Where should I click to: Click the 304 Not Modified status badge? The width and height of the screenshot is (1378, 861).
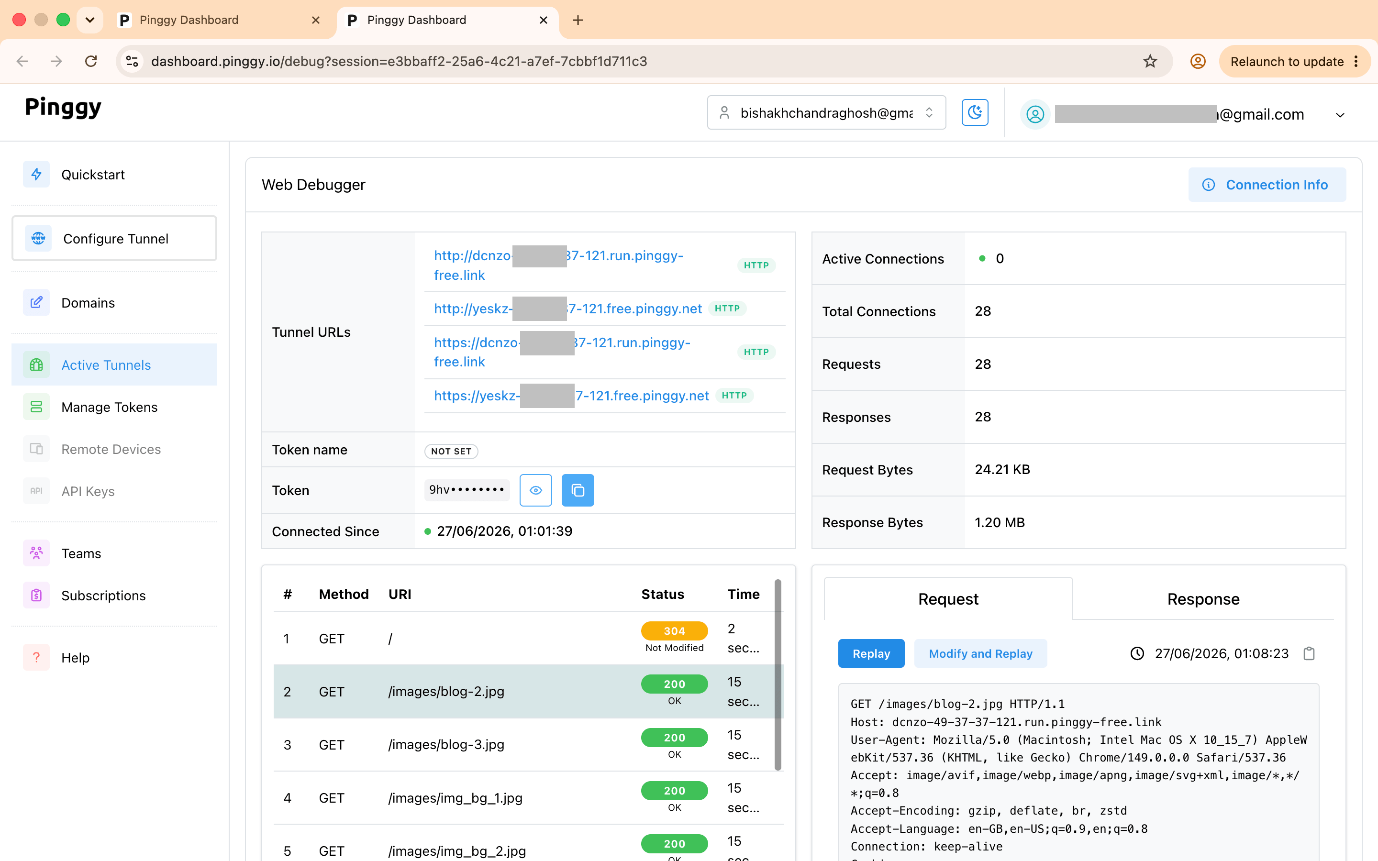674,630
